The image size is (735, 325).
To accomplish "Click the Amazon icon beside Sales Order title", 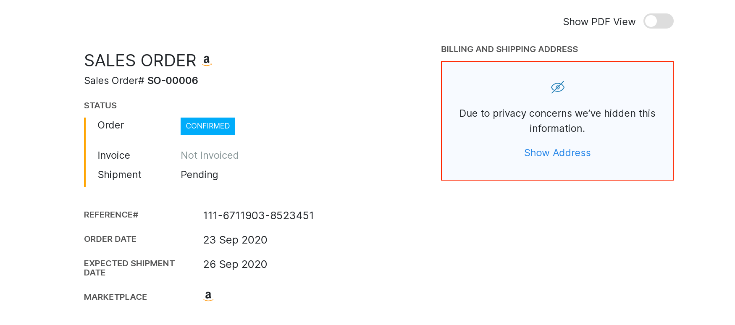I will [x=207, y=60].
